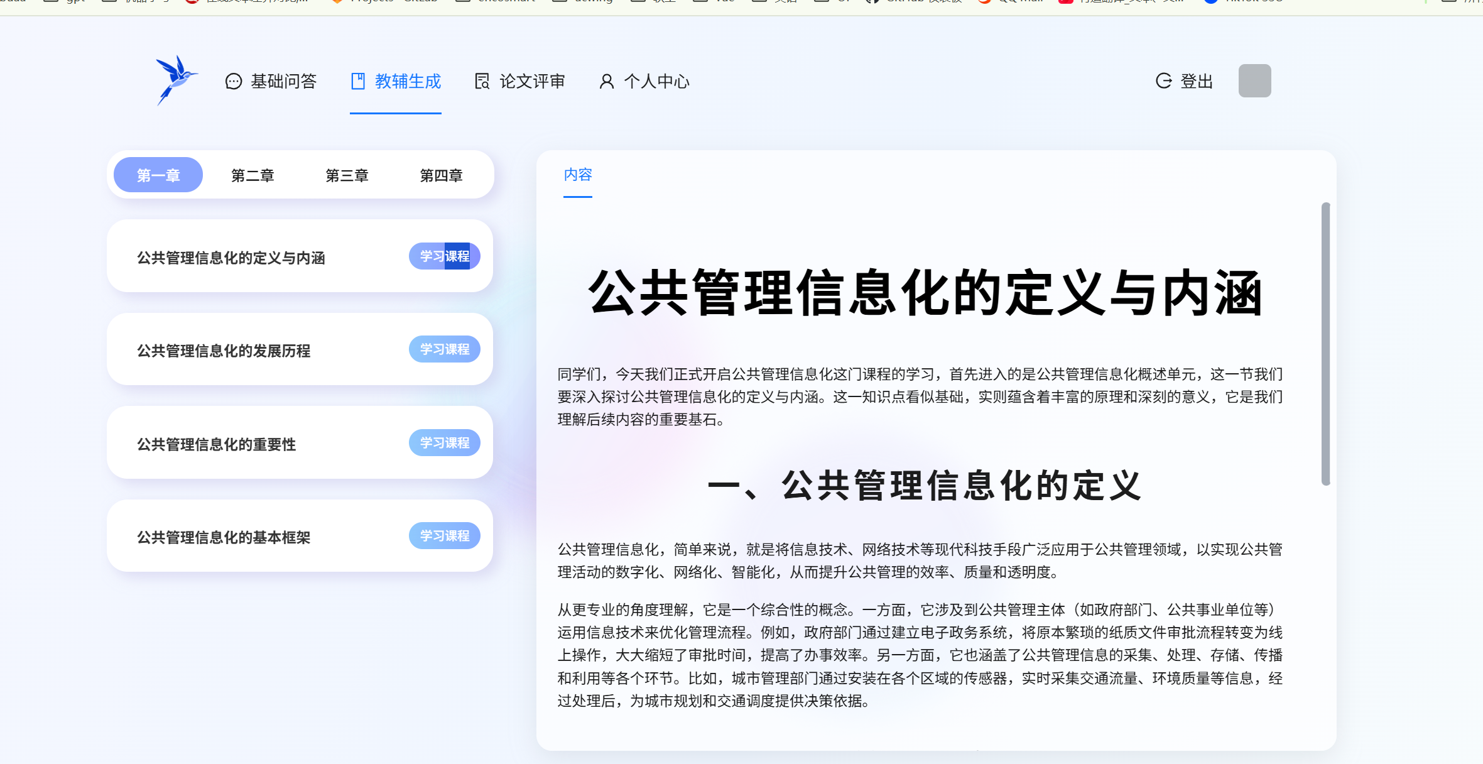Image resolution: width=1483 pixels, height=764 pixels.
Task: Open the 基础问答 menu item
Action: (x=283, y=82)
